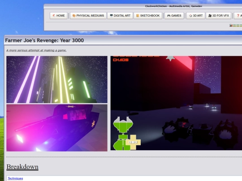Viewport: 242px width, 181px height.
Task: Click the gamepad icon on Games
Action: click(169, 16)
